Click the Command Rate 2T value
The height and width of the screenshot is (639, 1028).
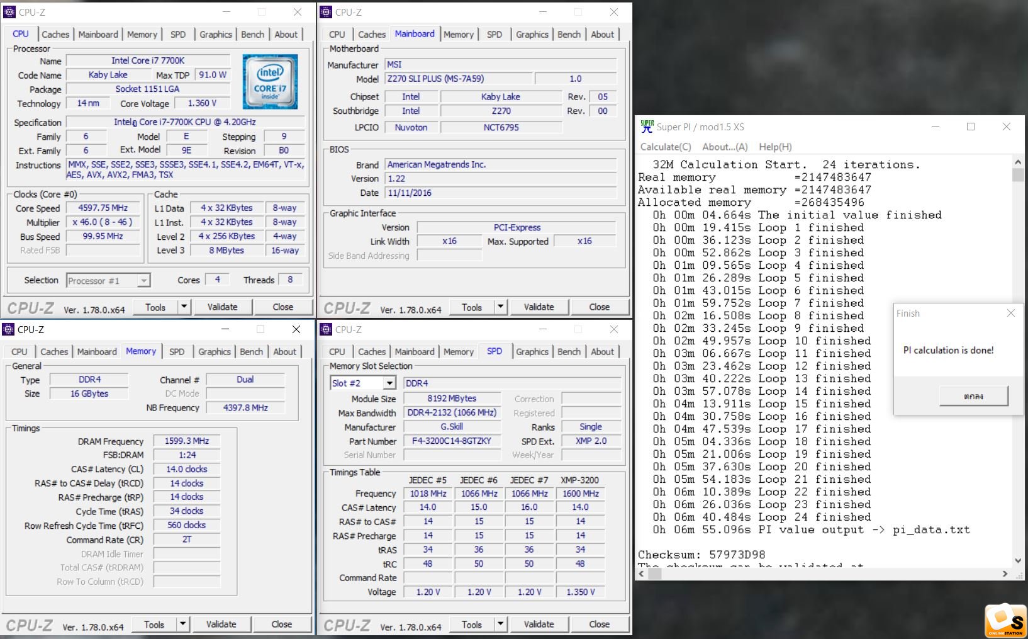[x=187, y=540]
